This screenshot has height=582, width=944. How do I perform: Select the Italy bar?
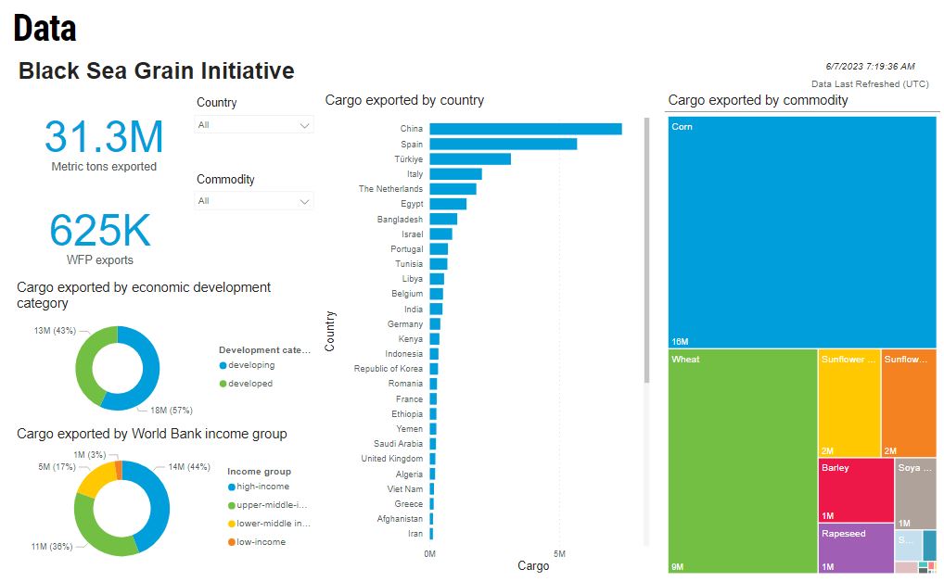[455, 174]
